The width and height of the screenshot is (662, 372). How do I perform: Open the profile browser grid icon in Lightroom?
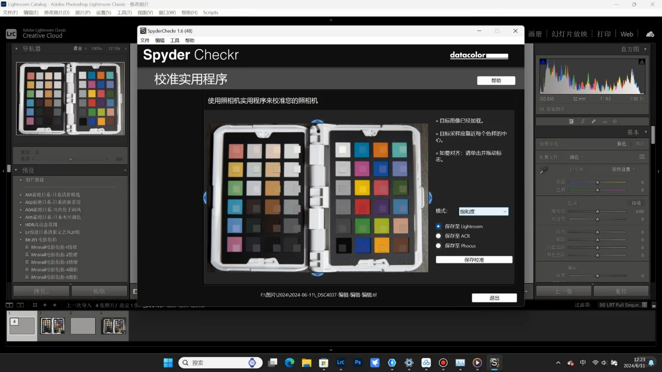[642, 157]
